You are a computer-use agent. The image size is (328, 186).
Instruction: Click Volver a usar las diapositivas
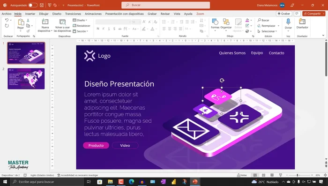[x=62, y=25]
